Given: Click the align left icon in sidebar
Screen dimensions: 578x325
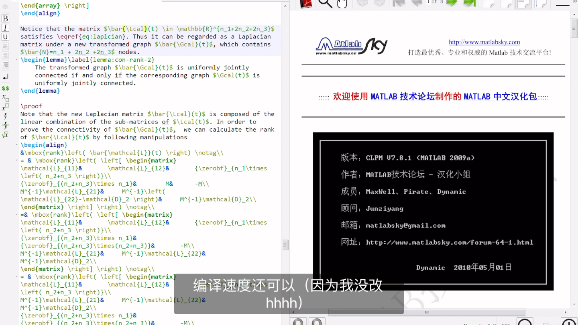Looking at the screenshot, I should point(5,46).
